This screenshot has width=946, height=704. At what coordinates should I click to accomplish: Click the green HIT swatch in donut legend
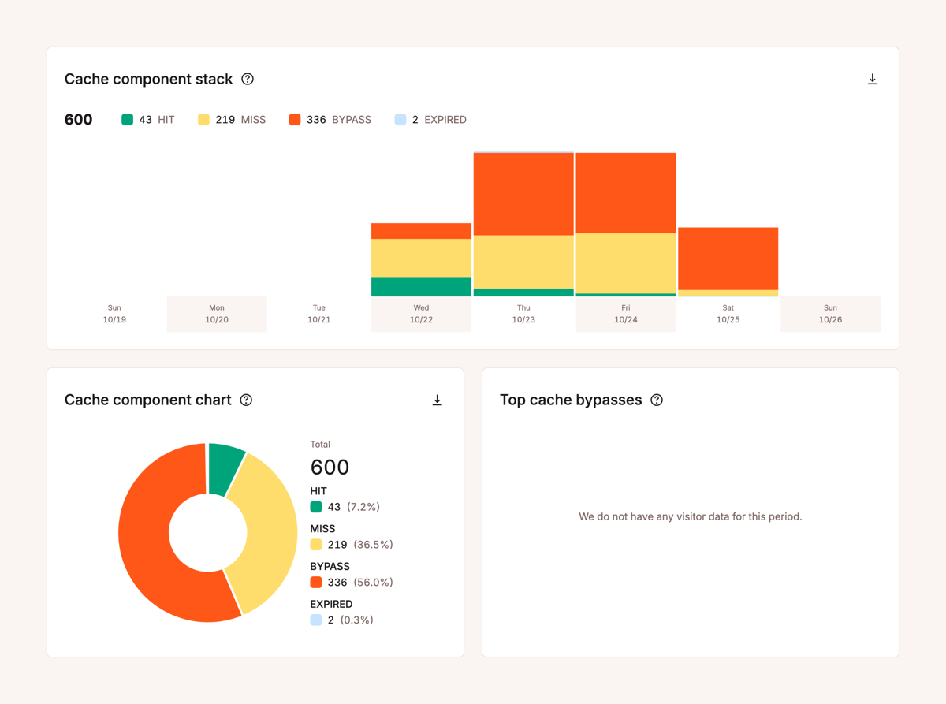coord(314,506)
